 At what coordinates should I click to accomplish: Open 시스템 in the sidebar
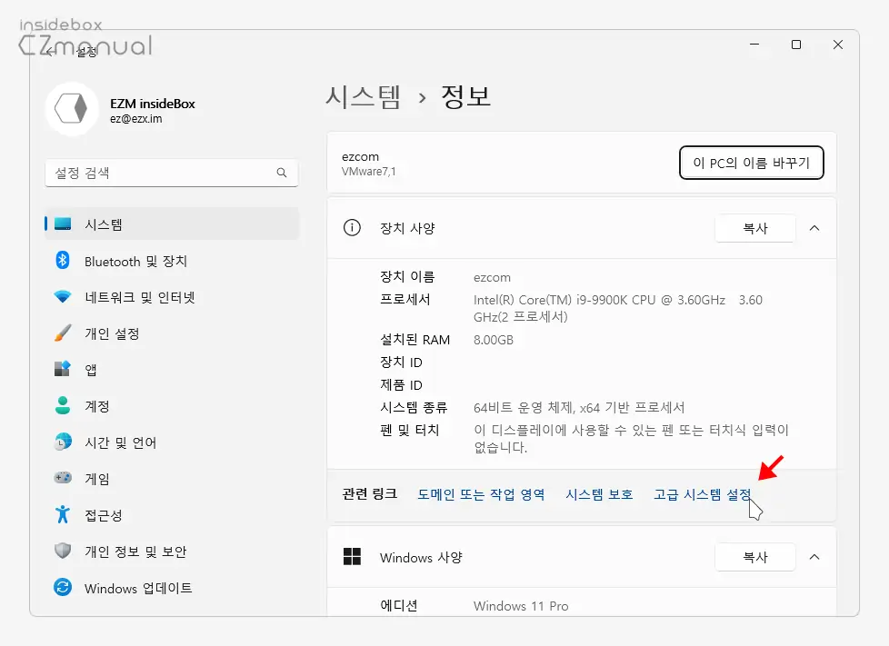tap(172, 224)
